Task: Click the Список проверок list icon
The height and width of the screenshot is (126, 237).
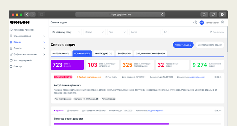Action: coord(11,36)
